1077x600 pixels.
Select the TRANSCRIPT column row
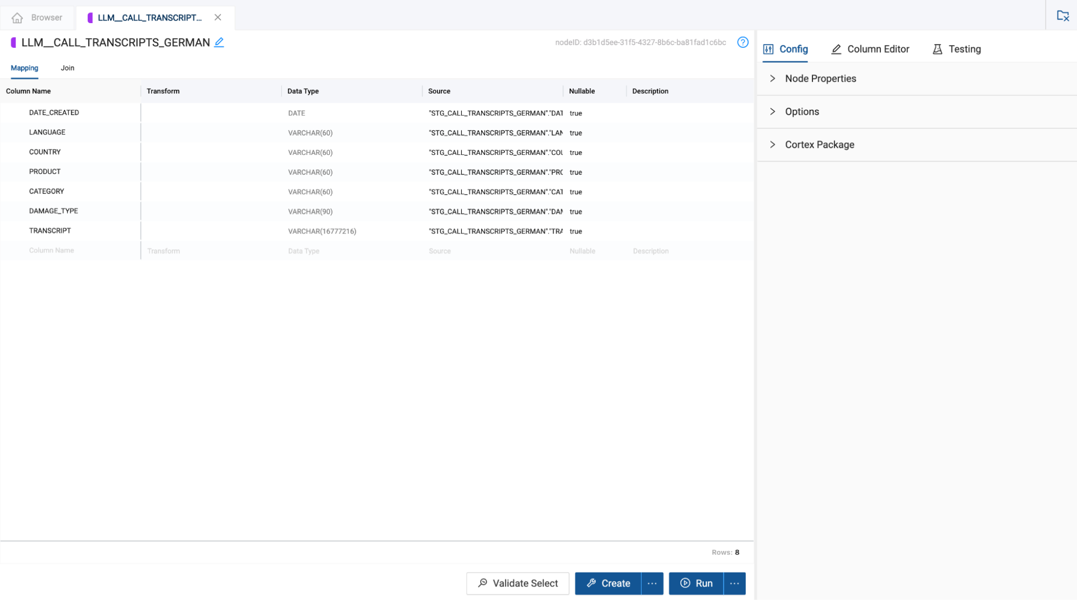[x=50, y=231]
